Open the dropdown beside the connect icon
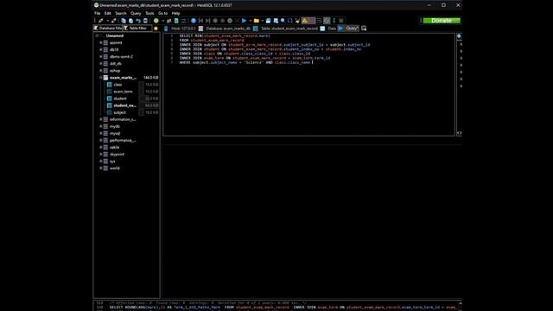The height and width of the screenshot is (311, 553). (x=107, y=21)
